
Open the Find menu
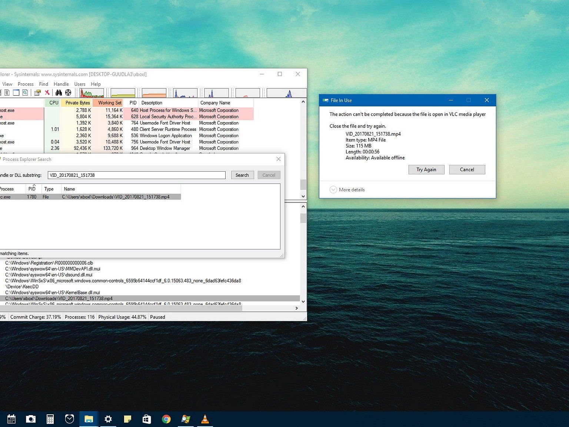44,84
